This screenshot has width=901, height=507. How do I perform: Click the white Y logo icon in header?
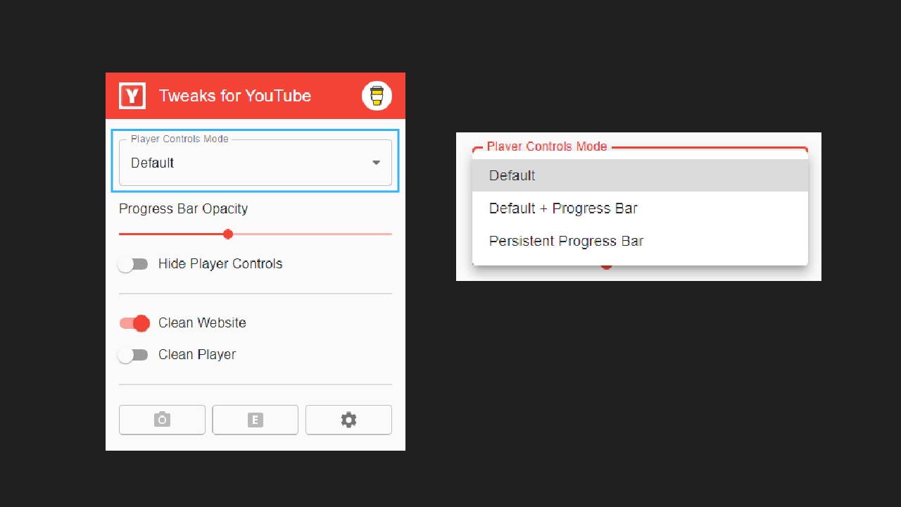point(132,96)
